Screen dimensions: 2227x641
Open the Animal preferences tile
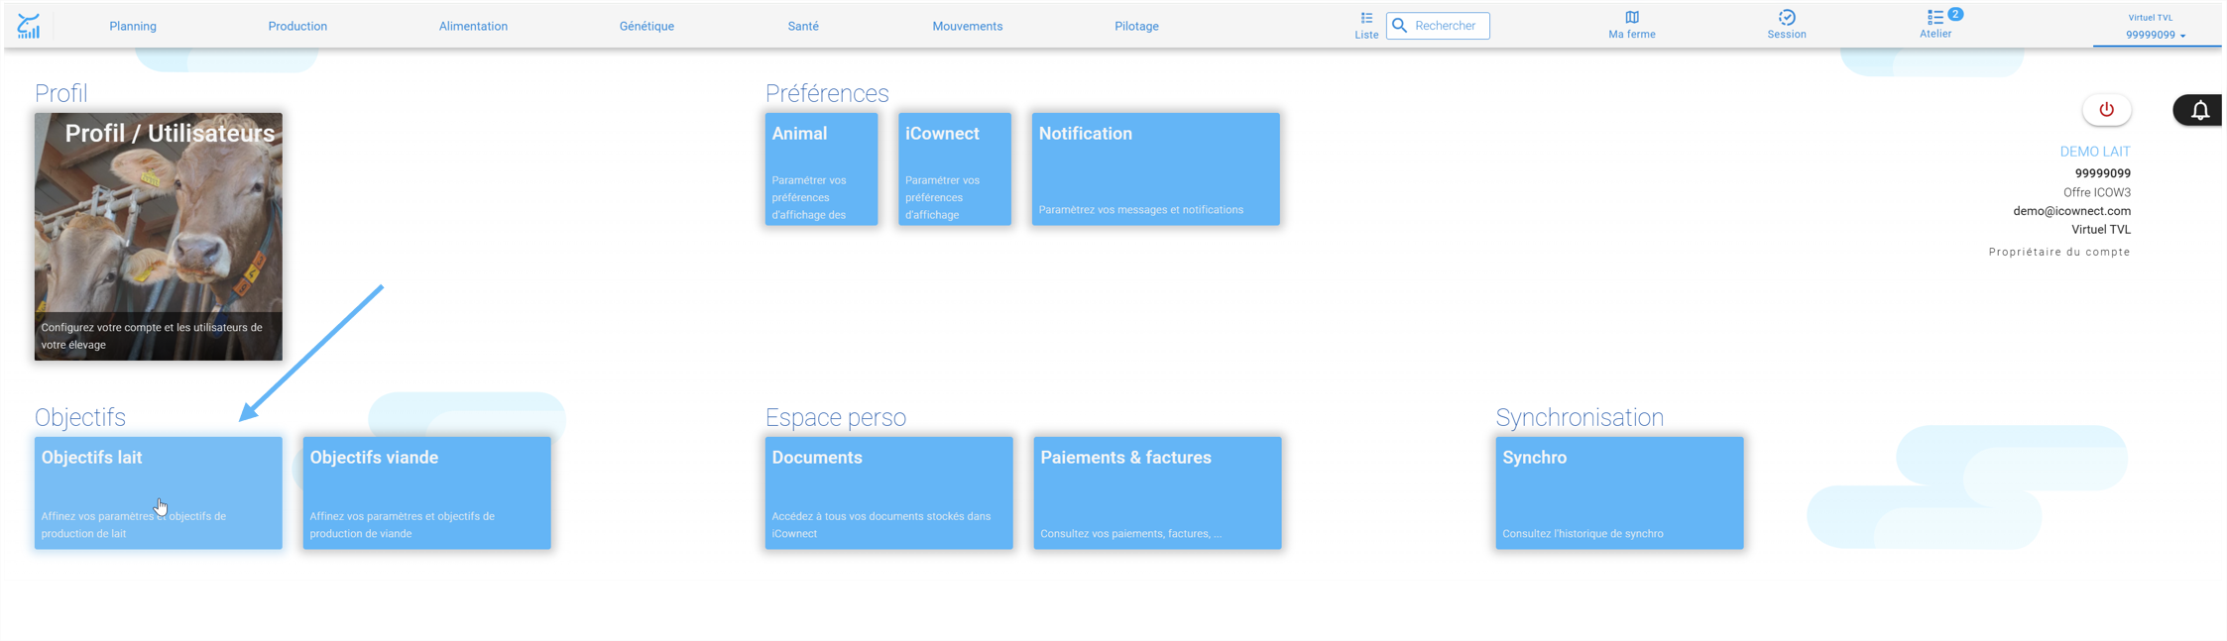tap(821, 169)
